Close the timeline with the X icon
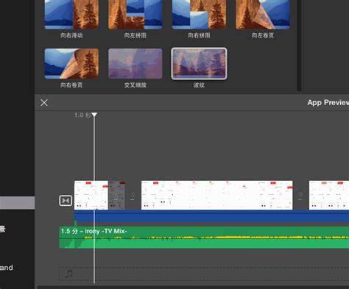 point(44,102)
